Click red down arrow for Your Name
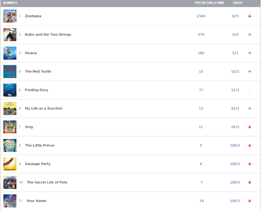This screenshot has height=210, width=261. [250, 201]
